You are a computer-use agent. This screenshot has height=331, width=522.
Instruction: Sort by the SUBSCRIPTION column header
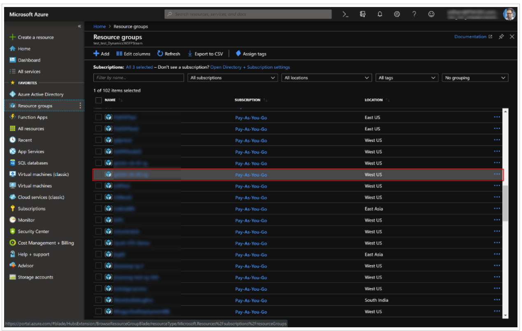click(248, 100)
